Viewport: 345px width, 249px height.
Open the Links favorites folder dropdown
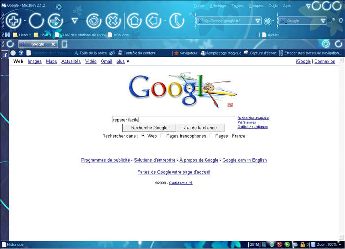pyautogui.click(x=43, y=35)
